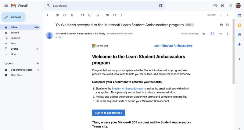The width and height of the screenshot is (244, 130).
Task: Open the Student Ambassadors portal link
Action: [x=129, y=89]
